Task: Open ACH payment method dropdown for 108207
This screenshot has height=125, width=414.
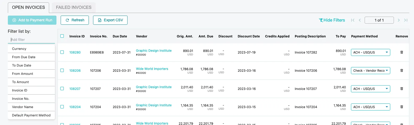Action: click(370, 89)
